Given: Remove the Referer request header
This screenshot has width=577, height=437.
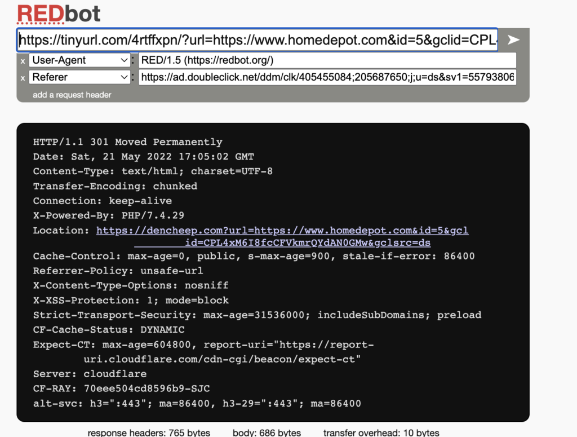Looking at the screenshot, I should (x=23, y=78).
